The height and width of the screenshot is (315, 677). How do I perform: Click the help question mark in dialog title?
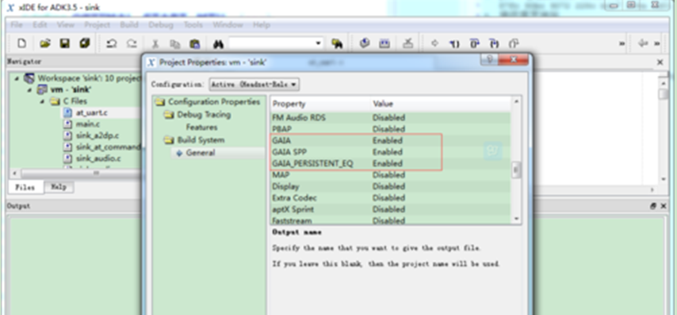coord(490,59)
